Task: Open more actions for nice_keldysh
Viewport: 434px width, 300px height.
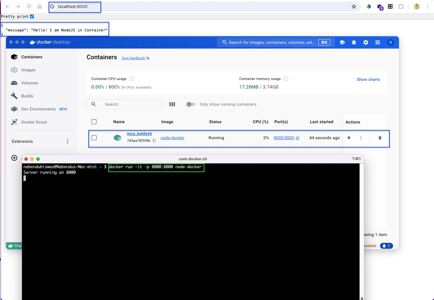Action: 361,138
